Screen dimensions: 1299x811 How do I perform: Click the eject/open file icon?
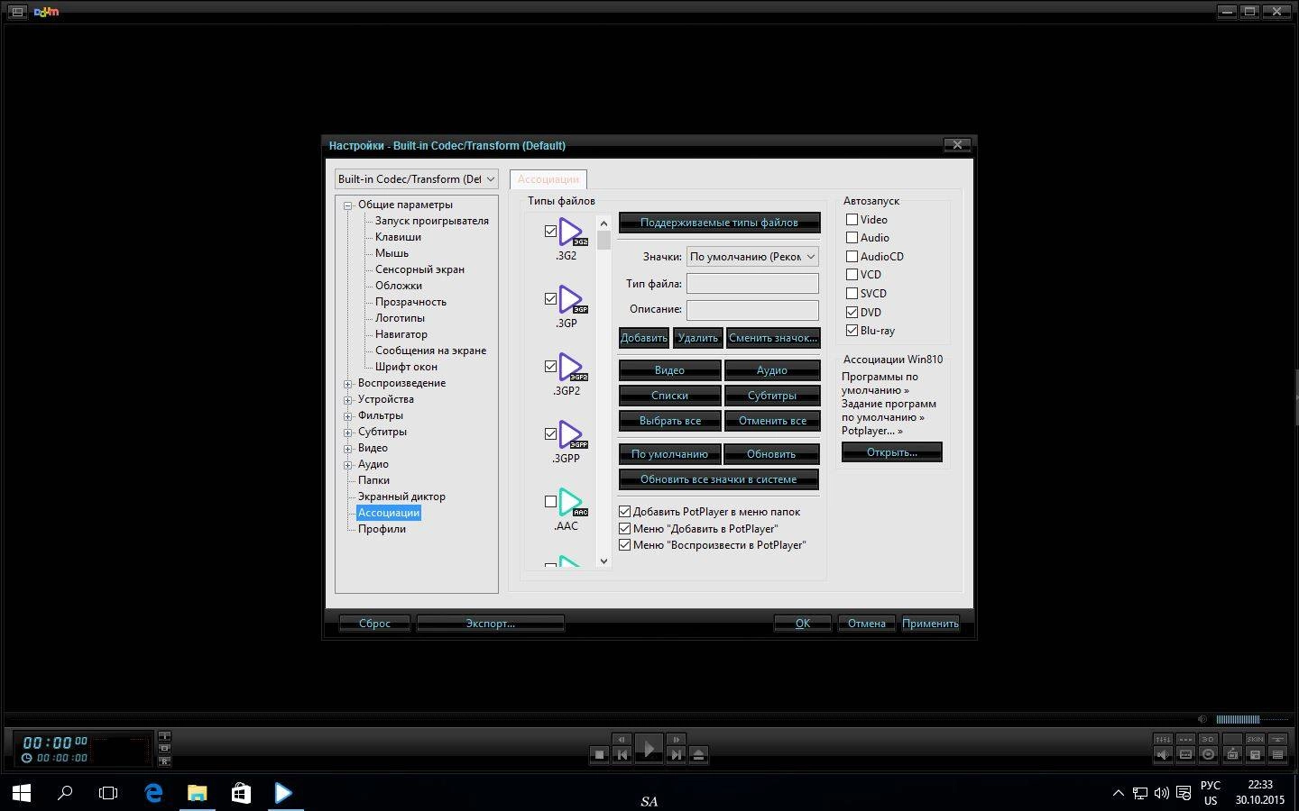[698, 755]
